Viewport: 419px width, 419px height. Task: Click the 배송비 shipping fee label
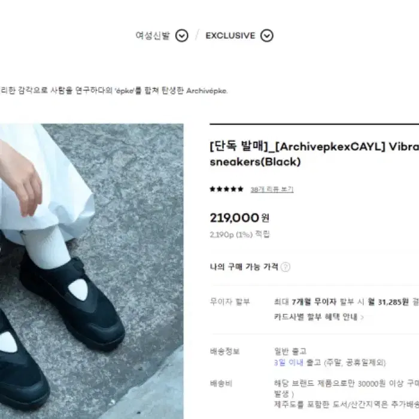(x=221, y=384)
